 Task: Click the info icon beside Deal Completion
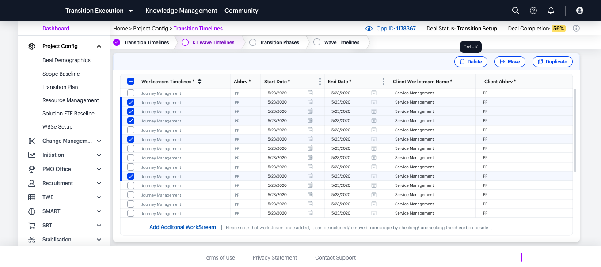pyautogui.click(x=576, y=28)
